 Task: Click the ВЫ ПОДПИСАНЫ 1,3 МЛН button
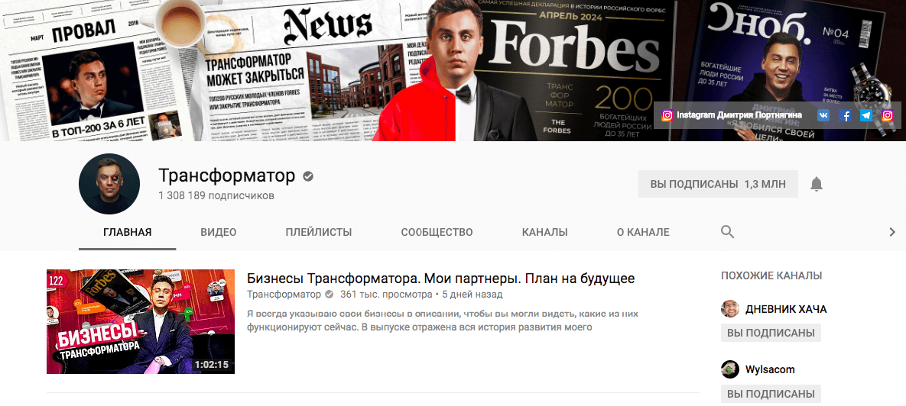coord(718,184)
